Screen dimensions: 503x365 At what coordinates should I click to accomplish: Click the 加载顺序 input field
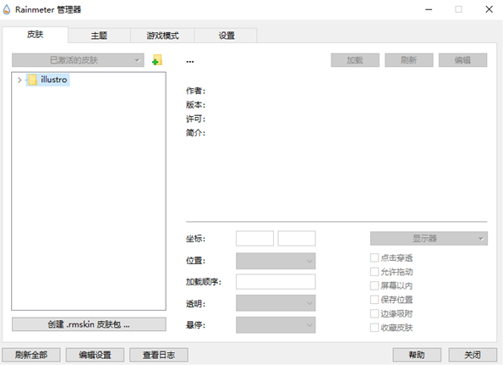276,282
